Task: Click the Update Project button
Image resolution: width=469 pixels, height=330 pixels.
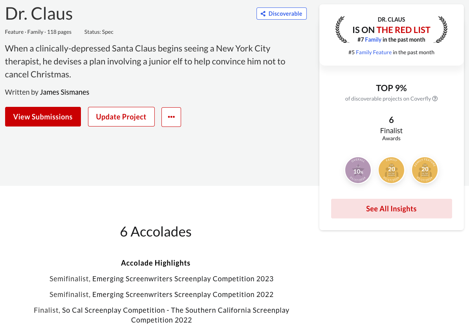Action: (x=121, y=117)
